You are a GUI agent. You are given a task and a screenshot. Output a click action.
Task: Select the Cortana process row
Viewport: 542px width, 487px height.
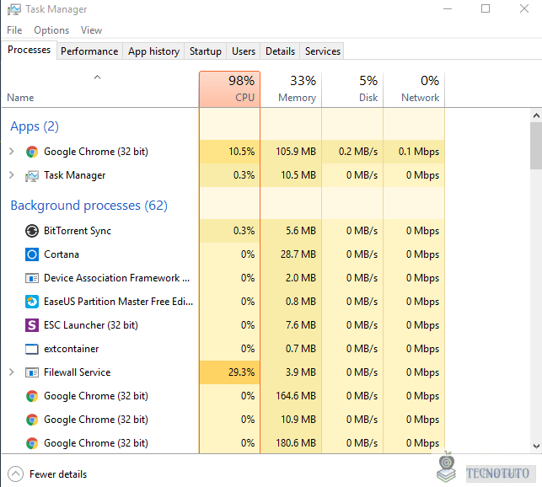pos(223,254)
